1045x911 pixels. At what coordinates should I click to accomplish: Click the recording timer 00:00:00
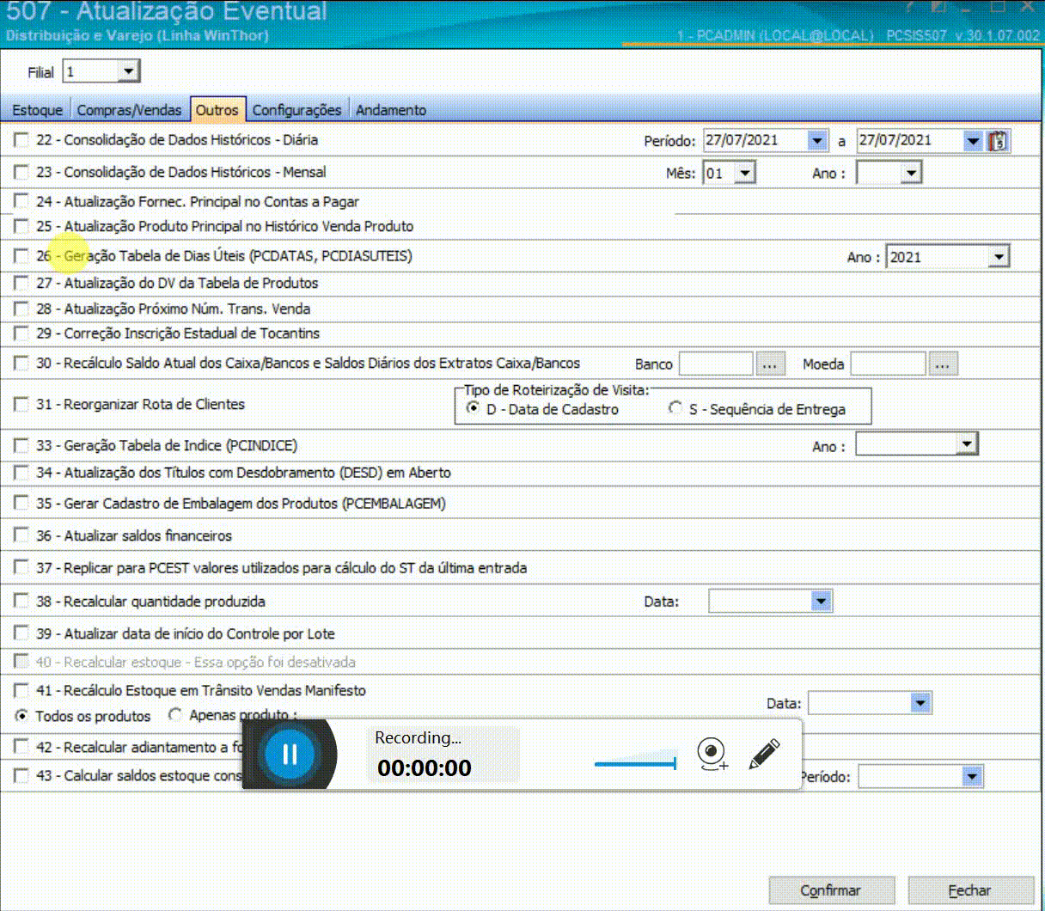pyautogui.click(x=425, y=767)
